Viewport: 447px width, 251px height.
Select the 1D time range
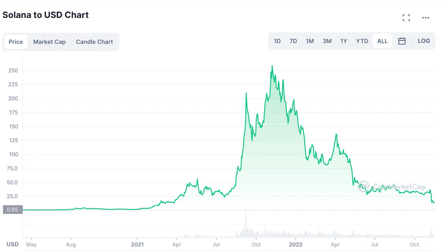coord(277,41)
